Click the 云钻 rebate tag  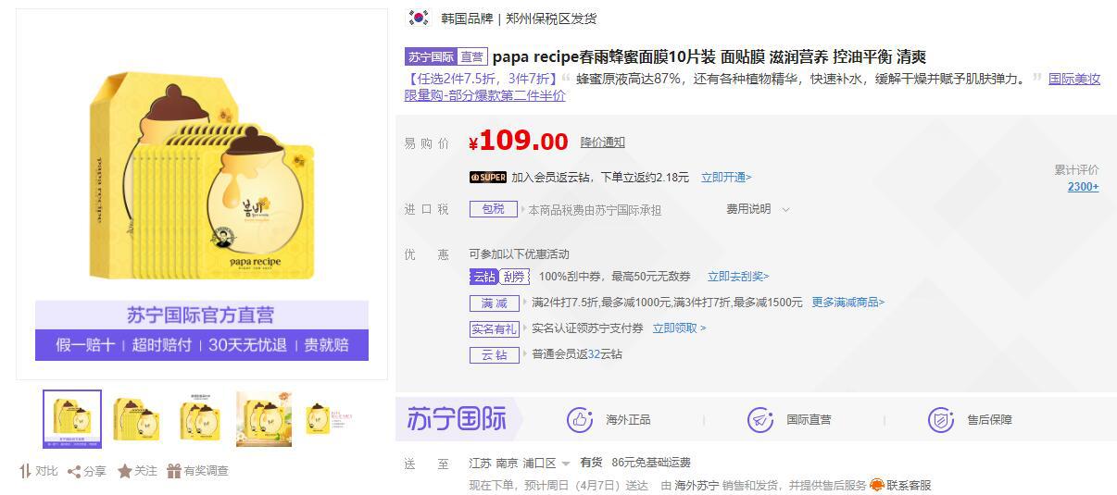494,354
